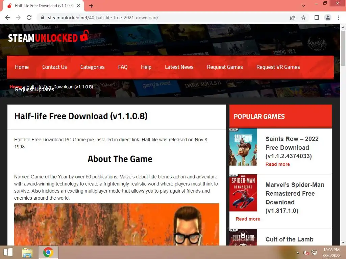Bookmark this page with the star icon
Screen dimensions: 346x259
click(x=303, y=18)
